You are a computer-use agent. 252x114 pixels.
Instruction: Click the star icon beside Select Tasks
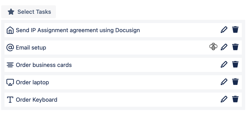tap(11, 12)
